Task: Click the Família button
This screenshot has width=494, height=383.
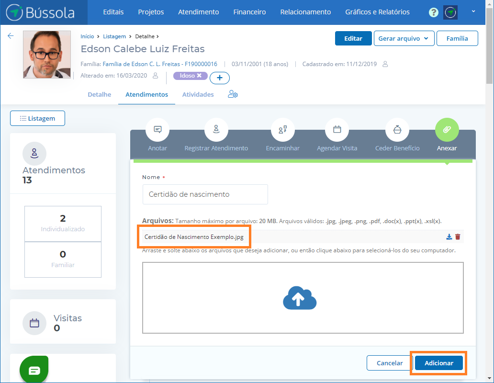Action: (x=457, y=38)
